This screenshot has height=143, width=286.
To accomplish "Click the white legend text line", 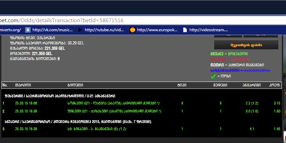I will click(237, 65).
